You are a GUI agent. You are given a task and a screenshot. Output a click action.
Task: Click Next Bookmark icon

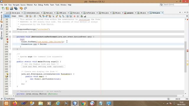(60, 16)
